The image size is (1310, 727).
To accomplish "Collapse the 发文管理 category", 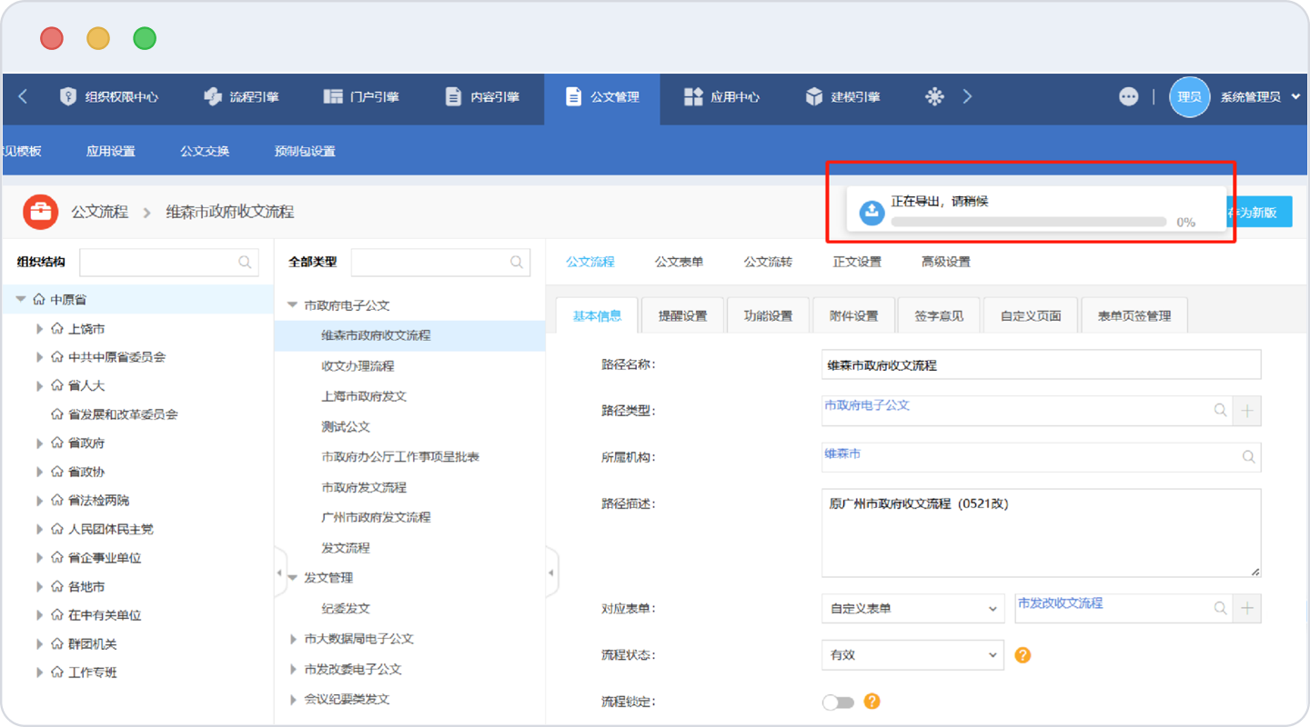I will point(293,578).
